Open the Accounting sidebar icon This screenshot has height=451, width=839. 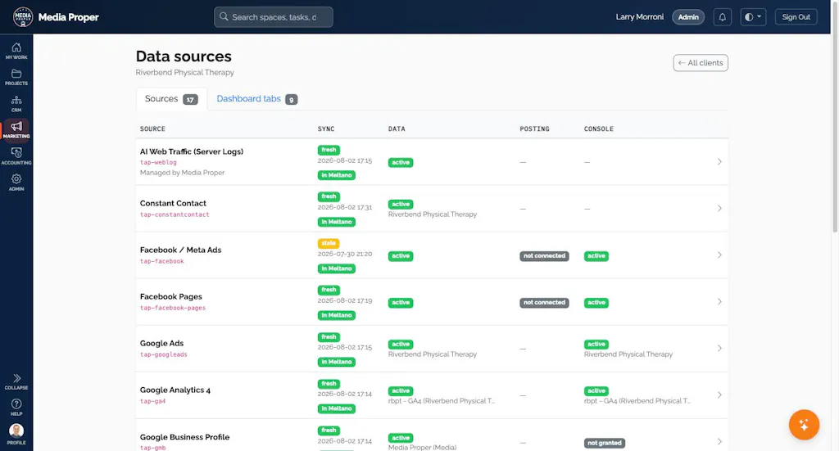(x=16, y=156)
